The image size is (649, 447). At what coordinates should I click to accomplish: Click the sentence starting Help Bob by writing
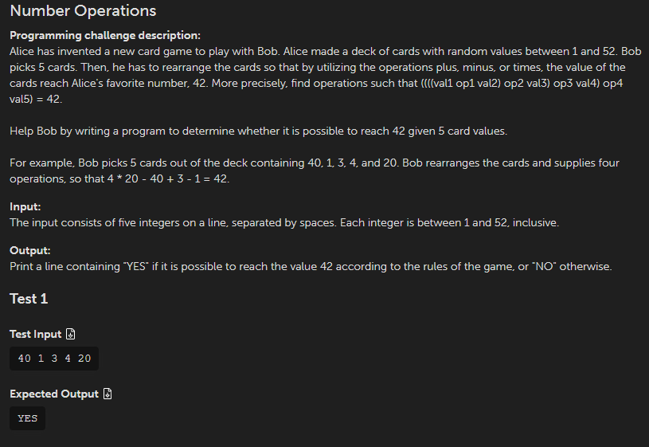pos(258,131)
